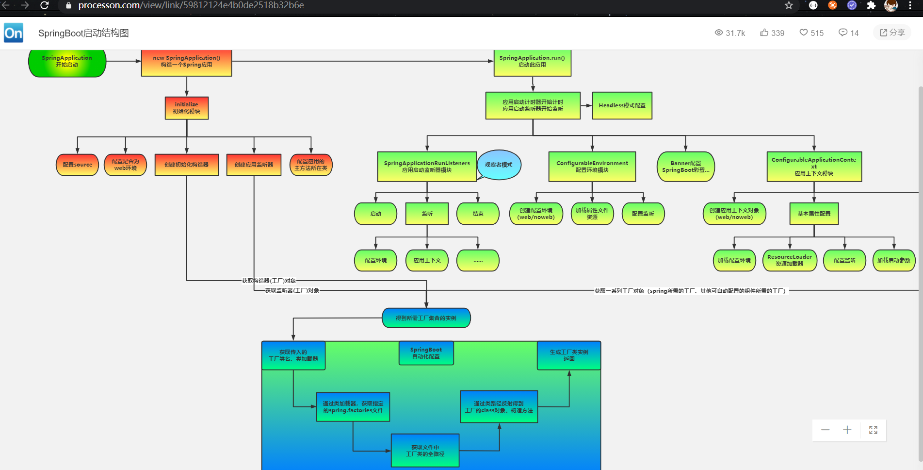Select the 基本属性配置 node

coord(814,214)
